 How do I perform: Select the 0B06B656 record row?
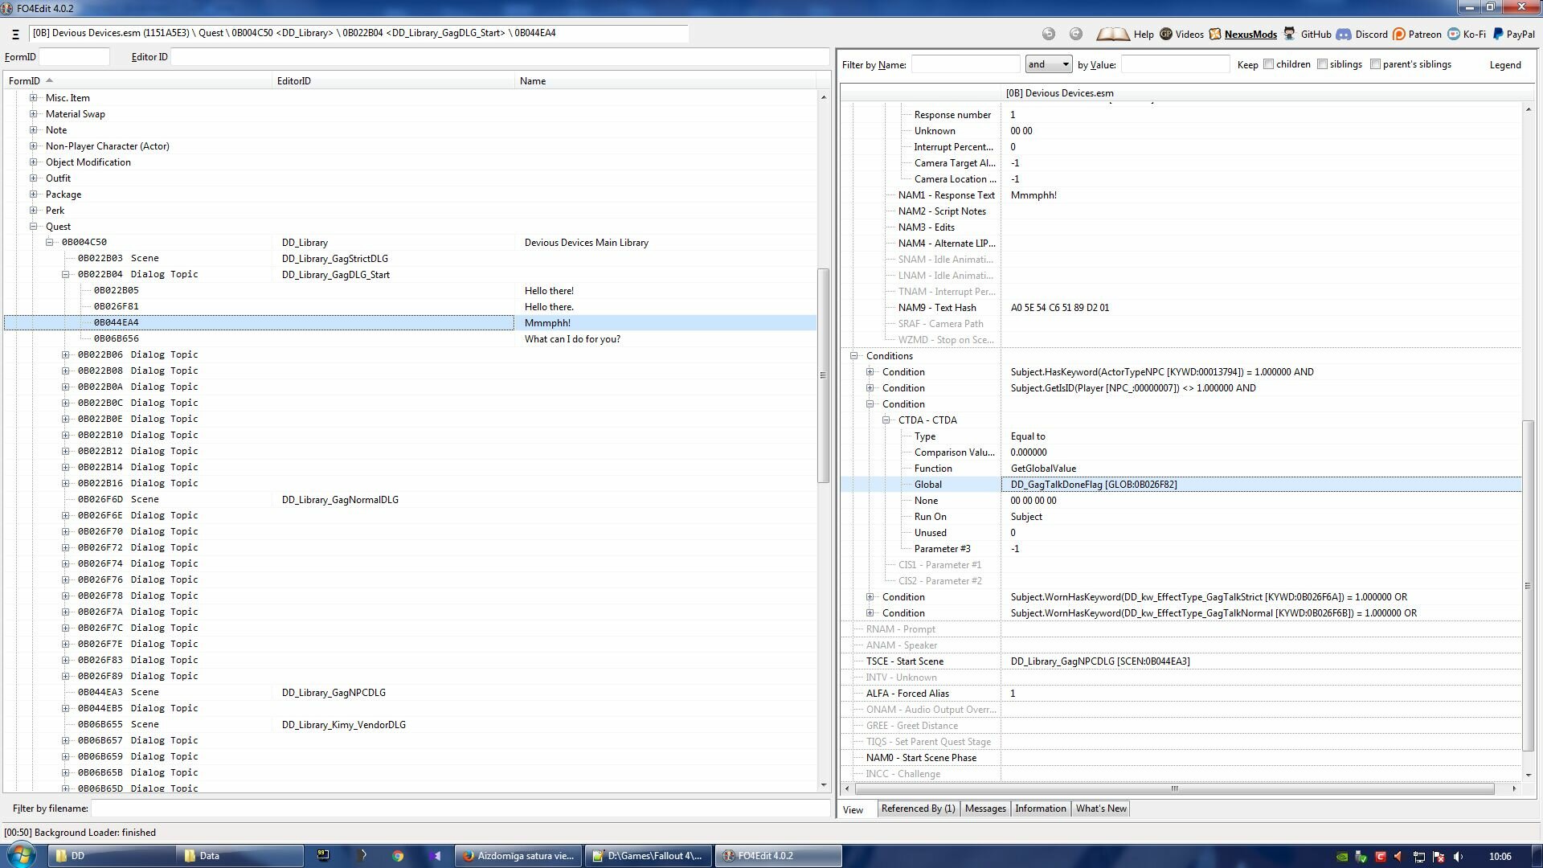tap(410, 338)
